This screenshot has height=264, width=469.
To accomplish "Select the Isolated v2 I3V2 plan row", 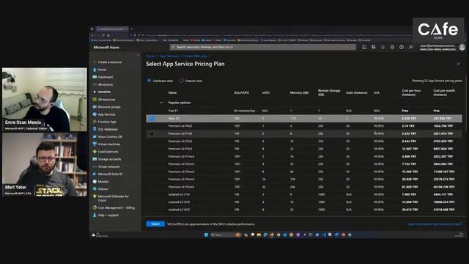I will pyautogui.click(x=304, y=210).
